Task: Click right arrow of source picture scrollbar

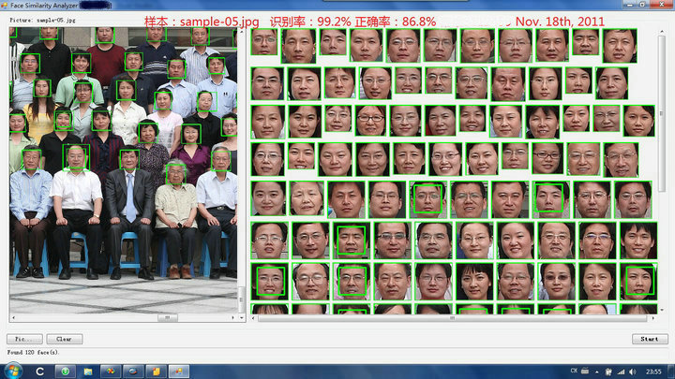Action: coord(232,317)
